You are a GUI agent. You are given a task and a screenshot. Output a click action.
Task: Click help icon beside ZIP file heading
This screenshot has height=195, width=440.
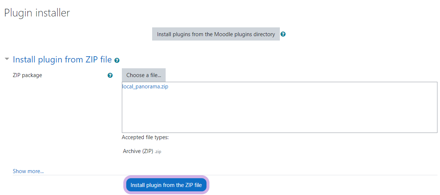tap(117, 60)
